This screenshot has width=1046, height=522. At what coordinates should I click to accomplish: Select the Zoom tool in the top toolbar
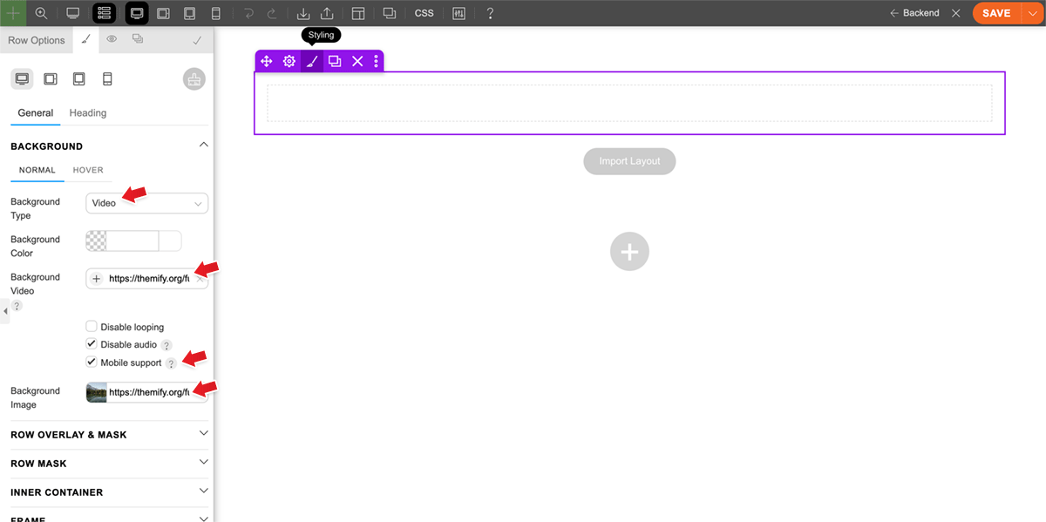coord(40,13)
